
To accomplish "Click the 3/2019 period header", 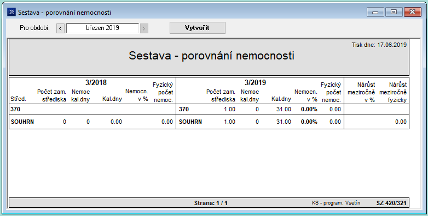I will click(x=255, y=82).
